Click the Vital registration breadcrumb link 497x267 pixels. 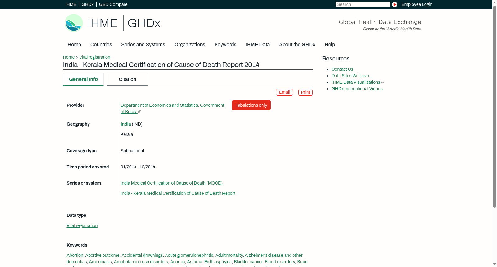[95, 57]
